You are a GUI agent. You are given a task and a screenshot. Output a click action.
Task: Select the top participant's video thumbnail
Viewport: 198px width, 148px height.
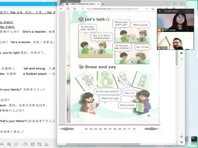pos(175,20)
